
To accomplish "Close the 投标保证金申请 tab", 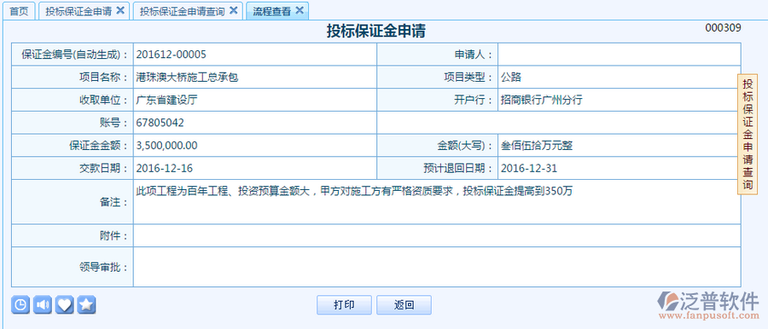I will (x=120, y=10).
